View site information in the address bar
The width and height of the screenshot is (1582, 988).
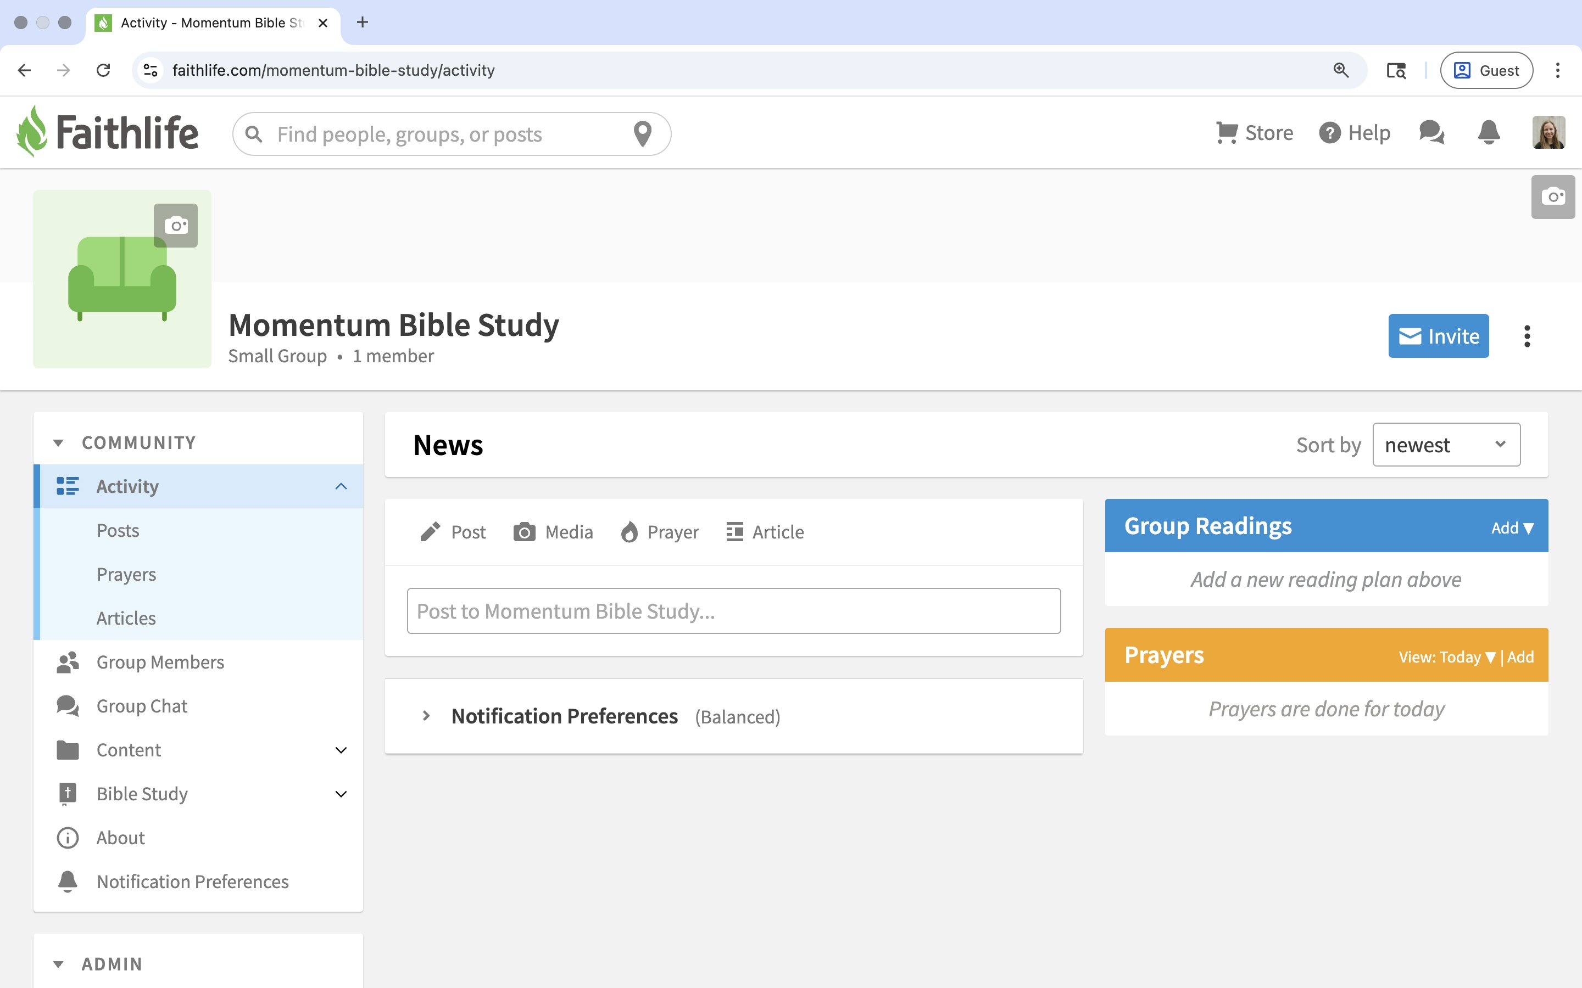point(151,70)
